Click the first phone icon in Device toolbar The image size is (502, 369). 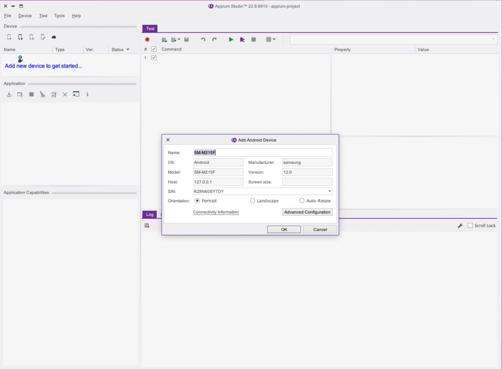click(9, 37)
